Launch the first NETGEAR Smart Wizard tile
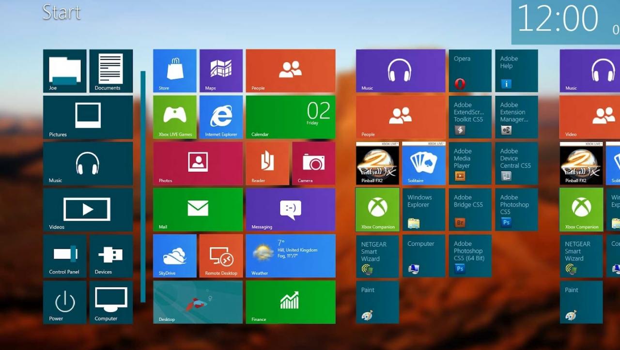Image resolution: width=620 pixels, height=350 pixels. 377,256
